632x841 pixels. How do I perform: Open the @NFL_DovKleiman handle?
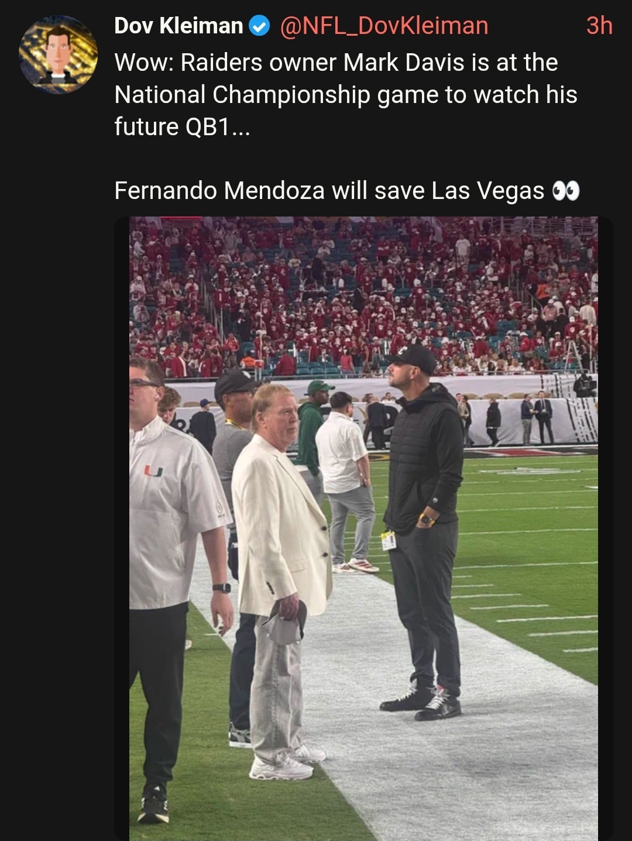point(384,26)
